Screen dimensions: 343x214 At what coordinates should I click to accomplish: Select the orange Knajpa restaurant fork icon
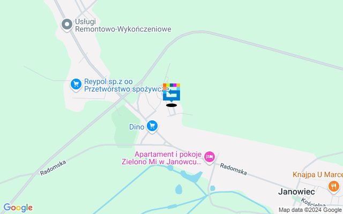[333, 187]
